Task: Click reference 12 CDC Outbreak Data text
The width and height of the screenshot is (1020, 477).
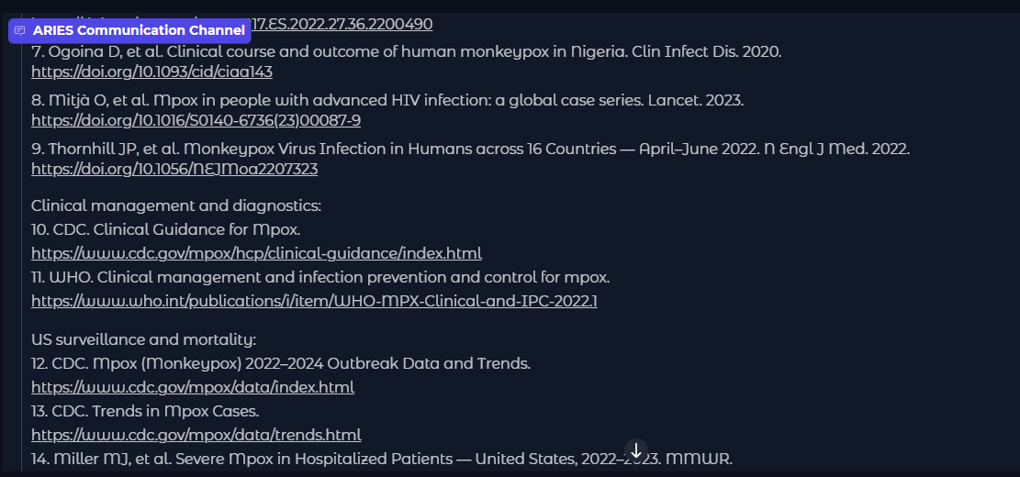Action: coord(281,363)
